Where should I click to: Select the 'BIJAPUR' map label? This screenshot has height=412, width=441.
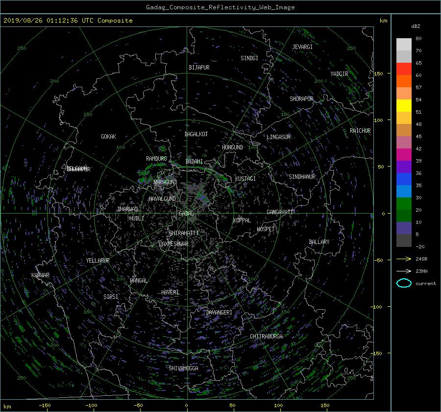pos(199,68)
